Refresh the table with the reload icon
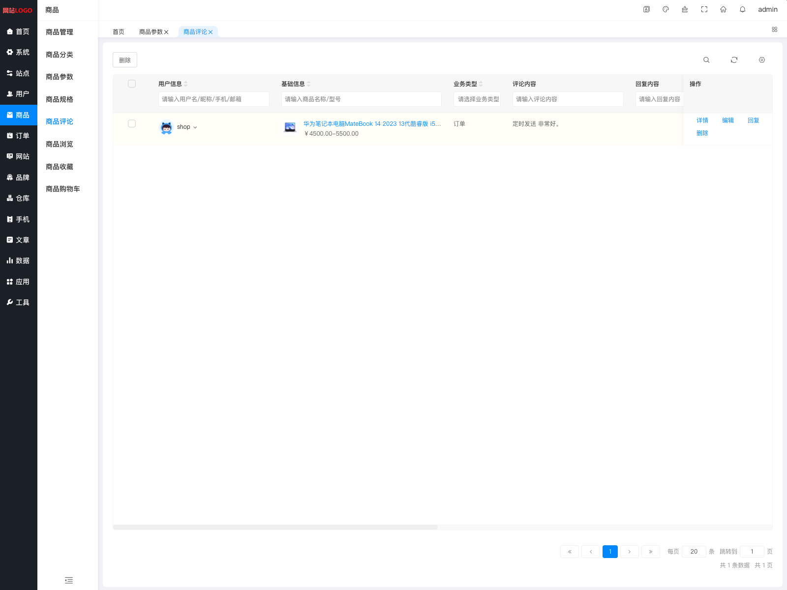Image resolution: width=787 pixels, height=590 pixels. (734, 60)
